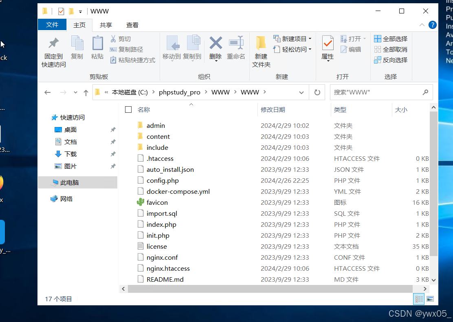453x322 pixels.
Task: Open recent locations chevron dropdown
Action: tap(75, 92)
